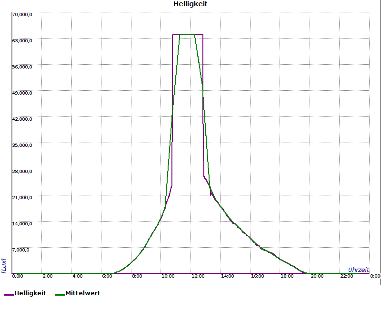Screen dimensions: 381x309
Task: Select the 'Mittelwert' legend label
Action: [x=82, y=293]
